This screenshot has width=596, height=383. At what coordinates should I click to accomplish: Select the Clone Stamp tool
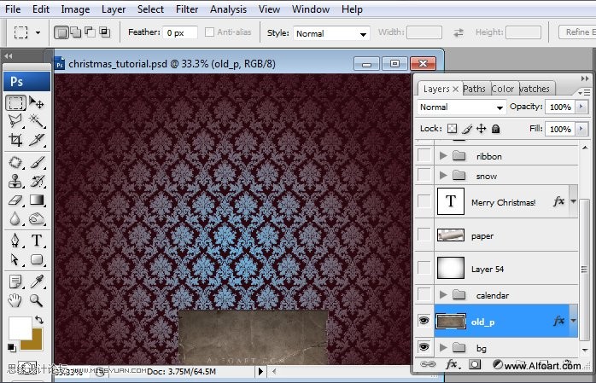click(x=15, y=180)
